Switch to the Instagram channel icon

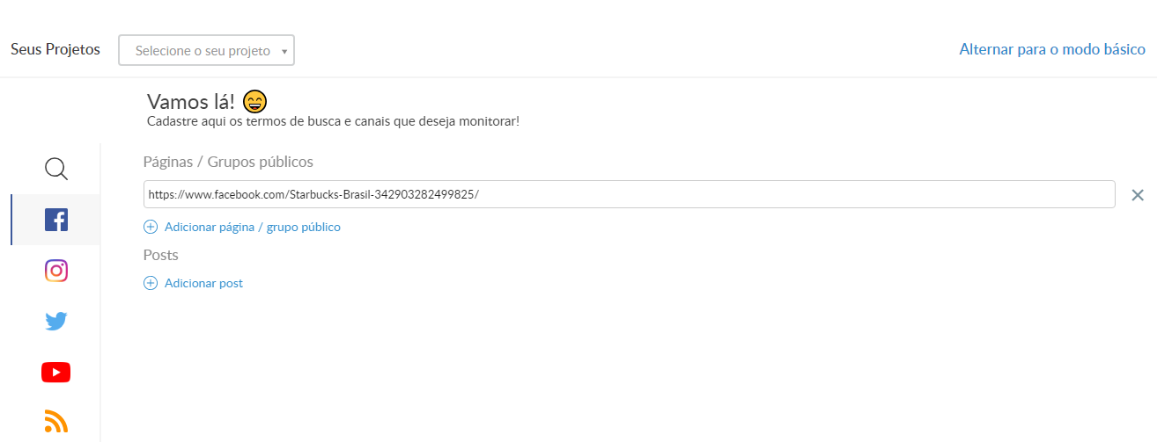pyautogui.click(x=55, y=271)
